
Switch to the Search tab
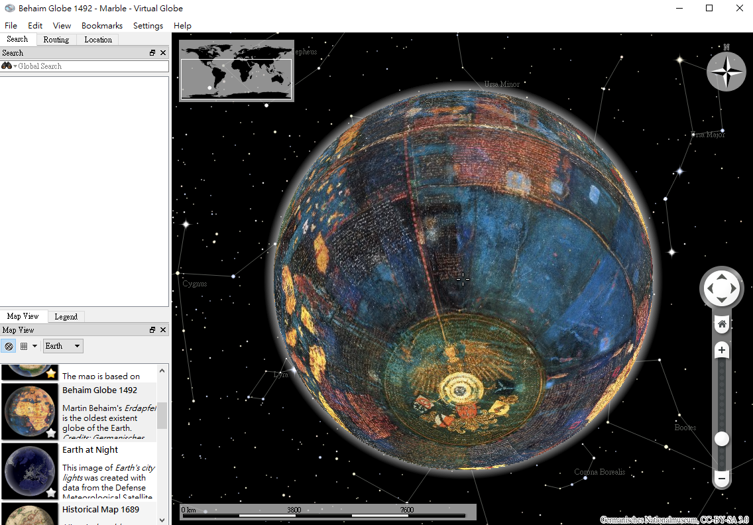pos(17,39)
